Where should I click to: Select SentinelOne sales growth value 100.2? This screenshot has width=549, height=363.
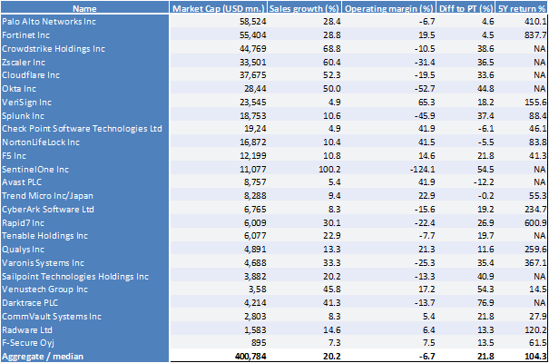pos(329,170)
